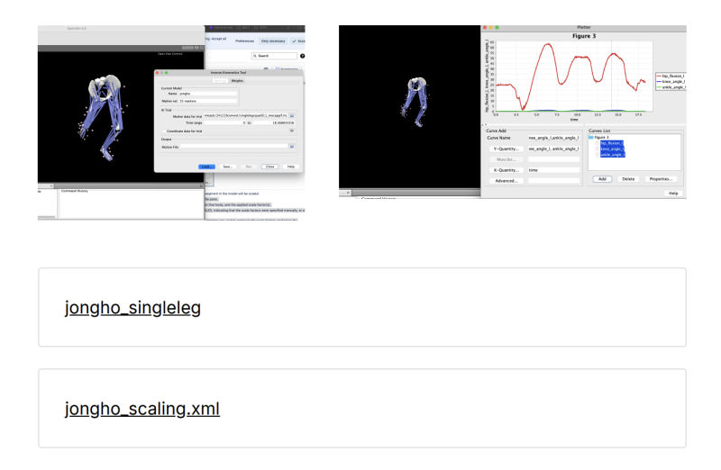721x470 pixels.
Task: Open the jongho_scaling.xml file link
Action: pos(142,409)
